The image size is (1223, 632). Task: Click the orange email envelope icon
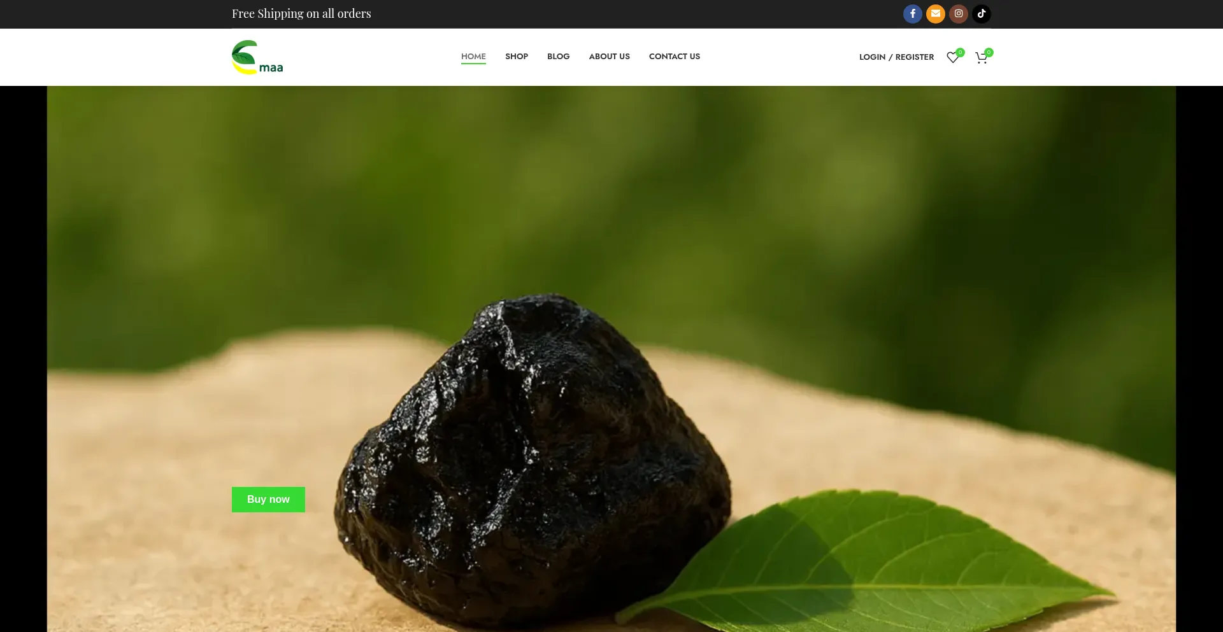click(x=935, y=14)
